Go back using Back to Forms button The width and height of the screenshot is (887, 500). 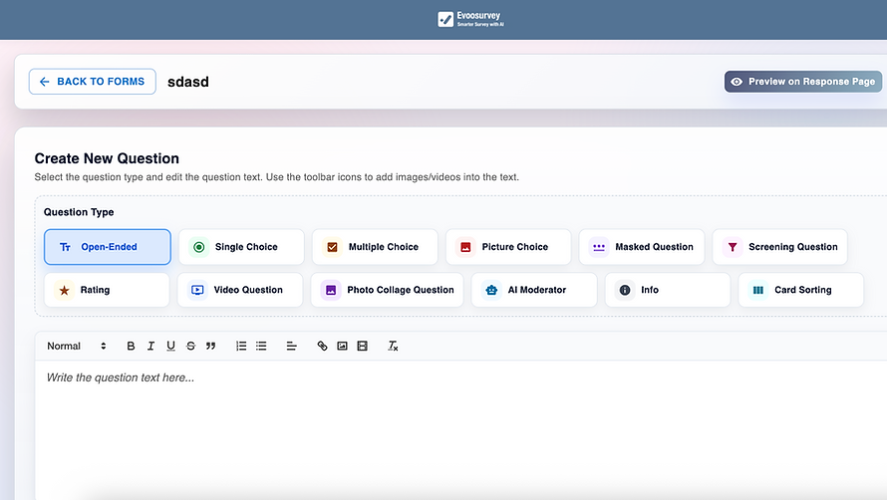tap(93, 82)
